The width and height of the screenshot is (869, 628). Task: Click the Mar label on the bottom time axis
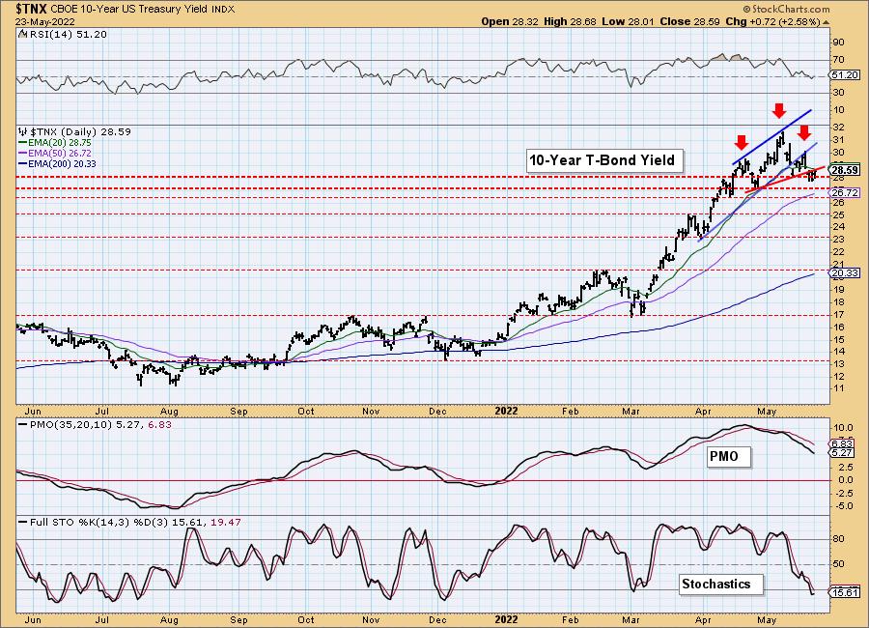click(631, 620)
